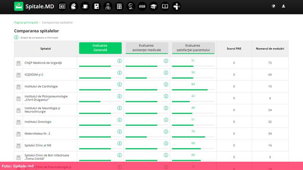Viewport: 303px width, 170px height.
Task: Click info icon in CNȘP Evaluarea Generală cell
Action: tap(119, 61)
